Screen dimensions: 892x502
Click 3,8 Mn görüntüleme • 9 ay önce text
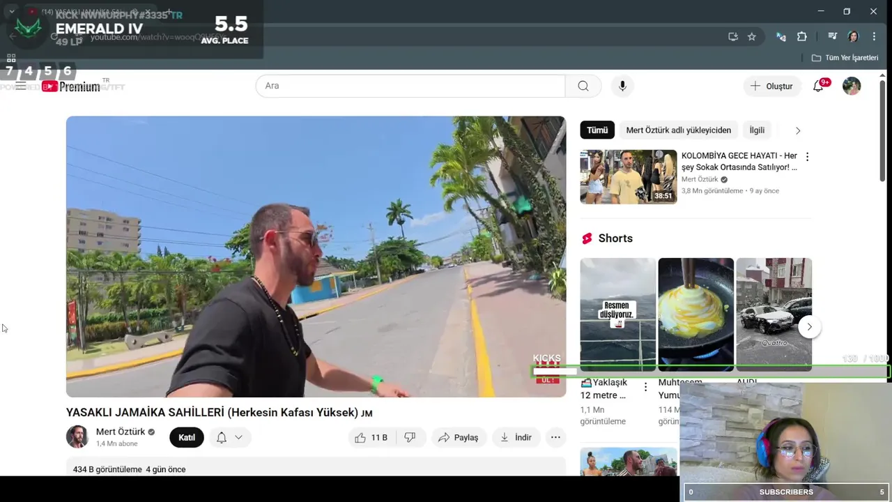click(730, 190)
